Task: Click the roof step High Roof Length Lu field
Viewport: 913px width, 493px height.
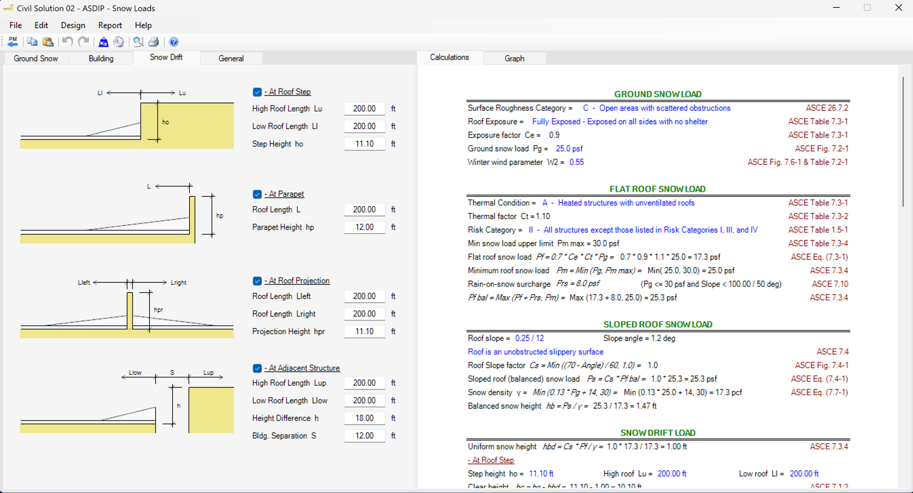Action: (x=365, y=109)
